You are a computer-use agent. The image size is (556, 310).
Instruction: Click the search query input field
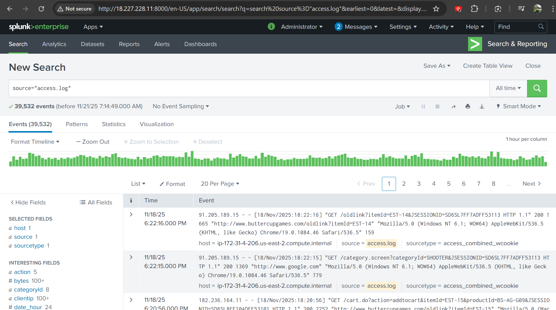[249, 88]
